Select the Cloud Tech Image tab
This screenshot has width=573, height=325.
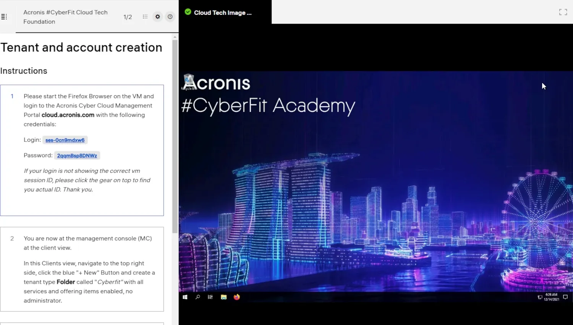coord(225,12)
